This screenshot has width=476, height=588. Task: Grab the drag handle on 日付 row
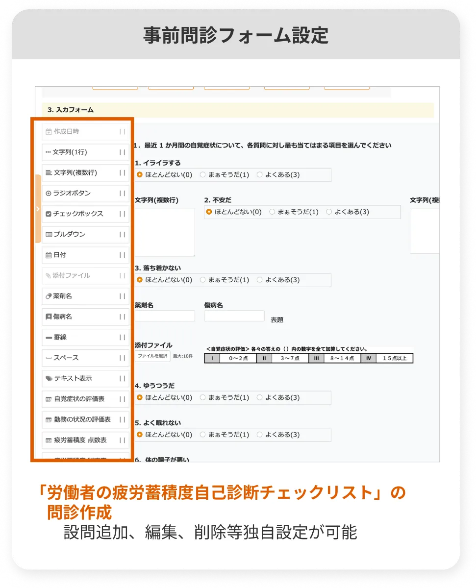pyautogui.click(x=122, y=255)
